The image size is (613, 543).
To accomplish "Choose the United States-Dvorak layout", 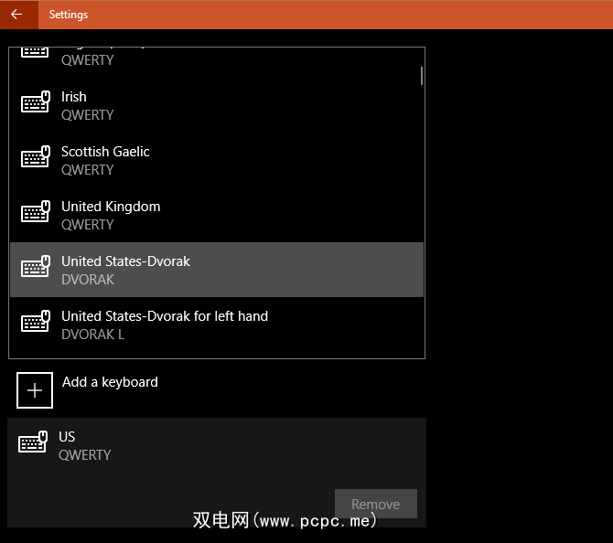I will point(217,270).
